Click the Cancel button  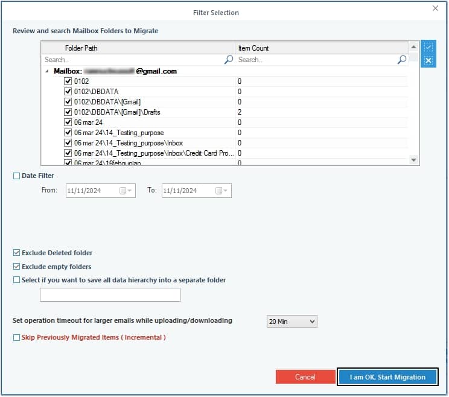click(305, 377)
